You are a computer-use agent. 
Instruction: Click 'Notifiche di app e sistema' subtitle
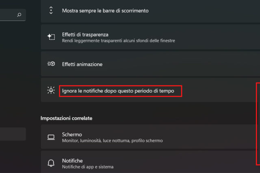point(88,167)
